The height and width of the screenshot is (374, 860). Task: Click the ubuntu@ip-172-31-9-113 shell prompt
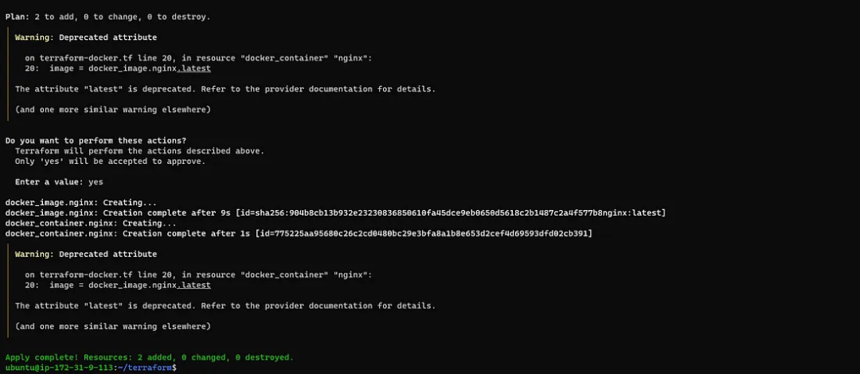click(59, 368)
